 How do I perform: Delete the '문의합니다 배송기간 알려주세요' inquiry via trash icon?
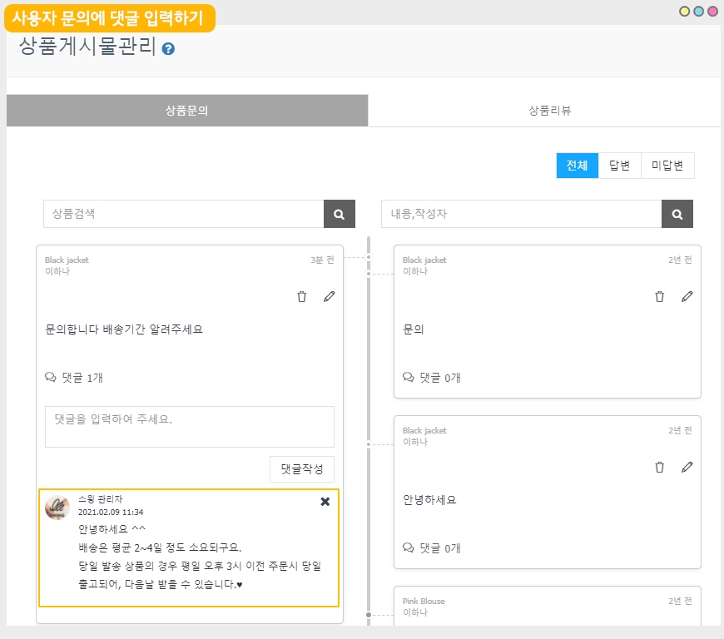click(x=302, y=296)
